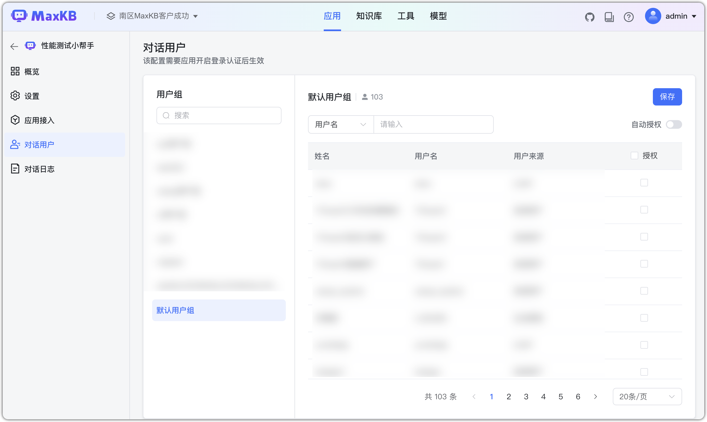Image resolution: width=707 pixels, height=422 pixels.
Task: Click the 姓名 column header
Action: (322, 156)
